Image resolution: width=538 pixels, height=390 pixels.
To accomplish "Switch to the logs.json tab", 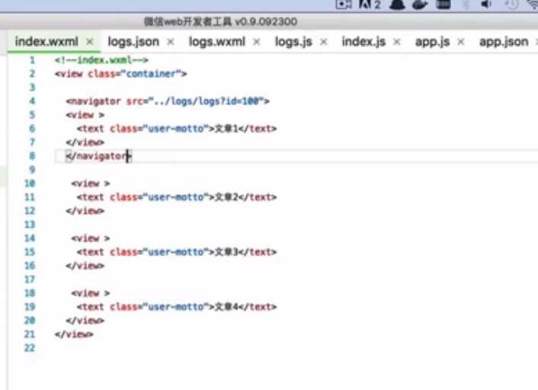I will [x=133, y=41].
